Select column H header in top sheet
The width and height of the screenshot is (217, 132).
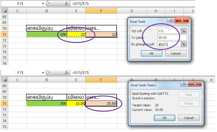pyautogui.click(x=156, y=11)
